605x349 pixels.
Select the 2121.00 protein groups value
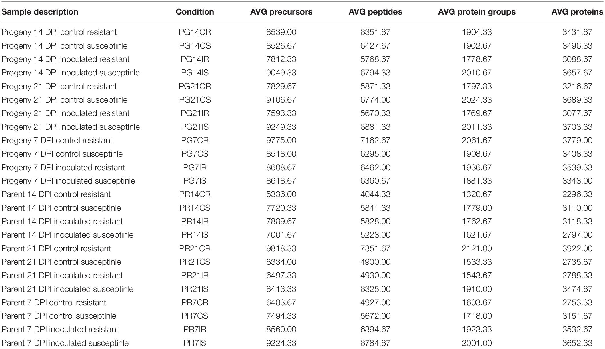[477, 248]
